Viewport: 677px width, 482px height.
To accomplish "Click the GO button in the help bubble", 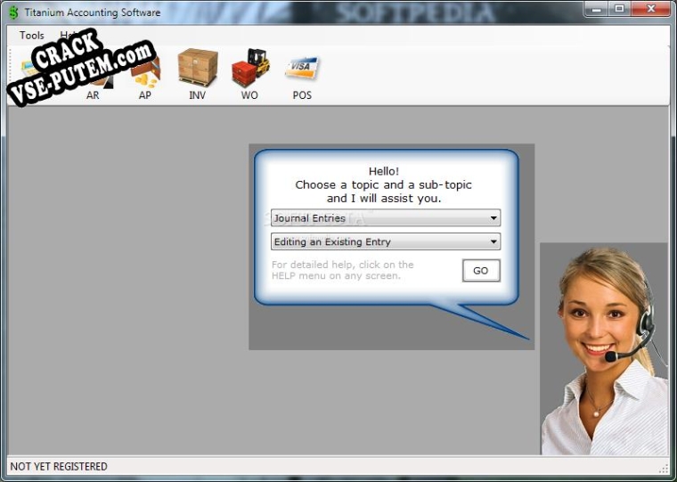I will click(x=481, y=271).
